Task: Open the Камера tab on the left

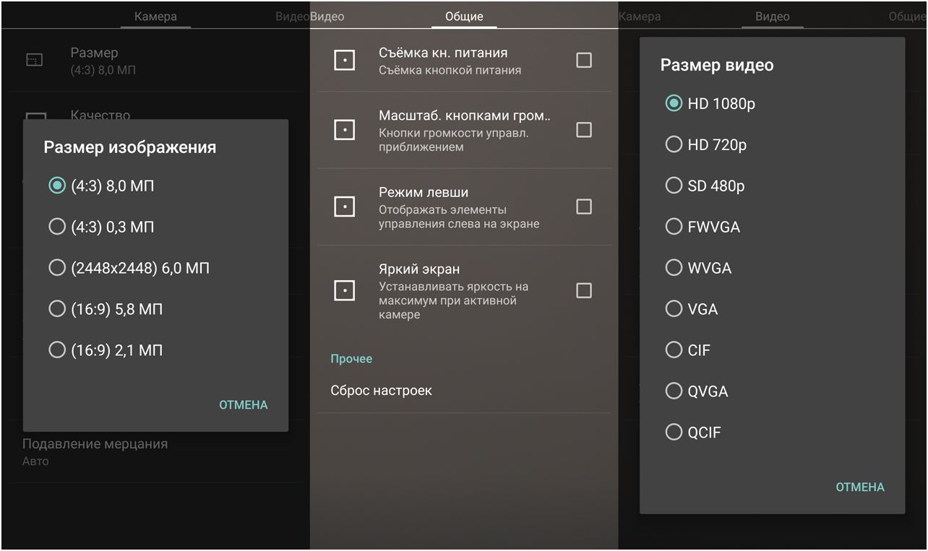Action: point(155,17)
